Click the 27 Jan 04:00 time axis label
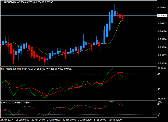168x122 pixels. pyautogui.click(x=54, y=120)
